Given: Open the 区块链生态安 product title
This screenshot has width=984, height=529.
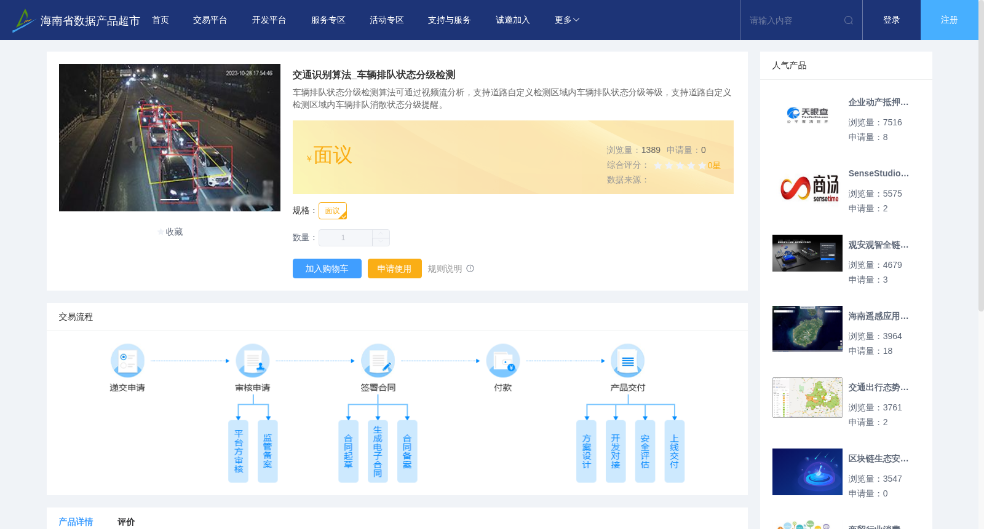Looking at the screenshot, I should click(x=878, y=459).
